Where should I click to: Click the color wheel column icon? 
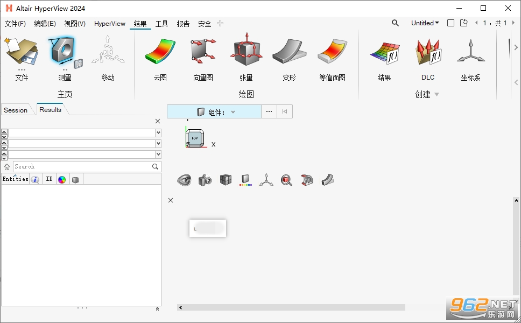pyautogui.click(x=62, y=179)
